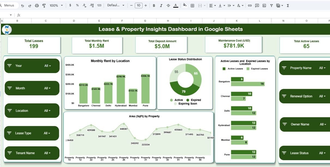Click Format as currency button
This screenshot has width=330, height=167.
(70, 5)
